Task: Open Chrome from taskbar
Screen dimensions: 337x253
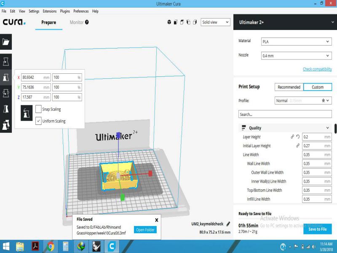Action: pyautogui.click(x=51, y=247)
